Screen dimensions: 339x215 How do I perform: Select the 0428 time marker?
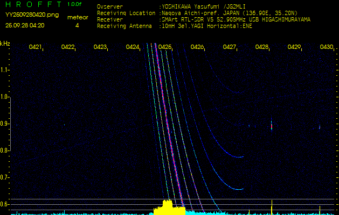pyautogui.click(x=262, y=47)
